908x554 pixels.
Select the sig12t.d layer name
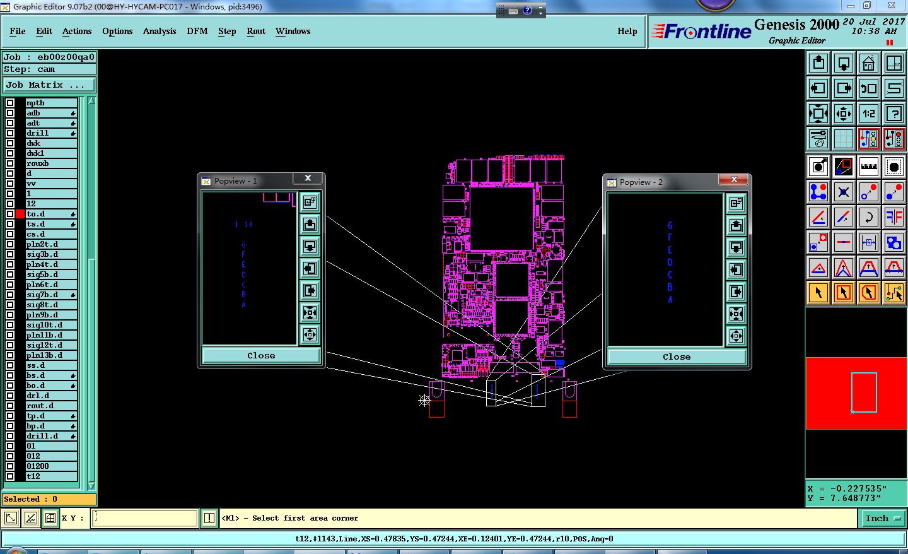click(51, 345)
